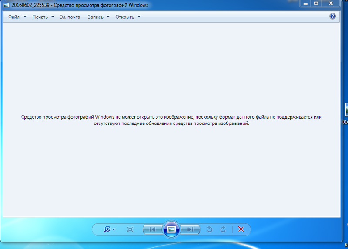This screenshot has height=249, width=348.
Task: Rotate the image clockwise
Action: 223,229
